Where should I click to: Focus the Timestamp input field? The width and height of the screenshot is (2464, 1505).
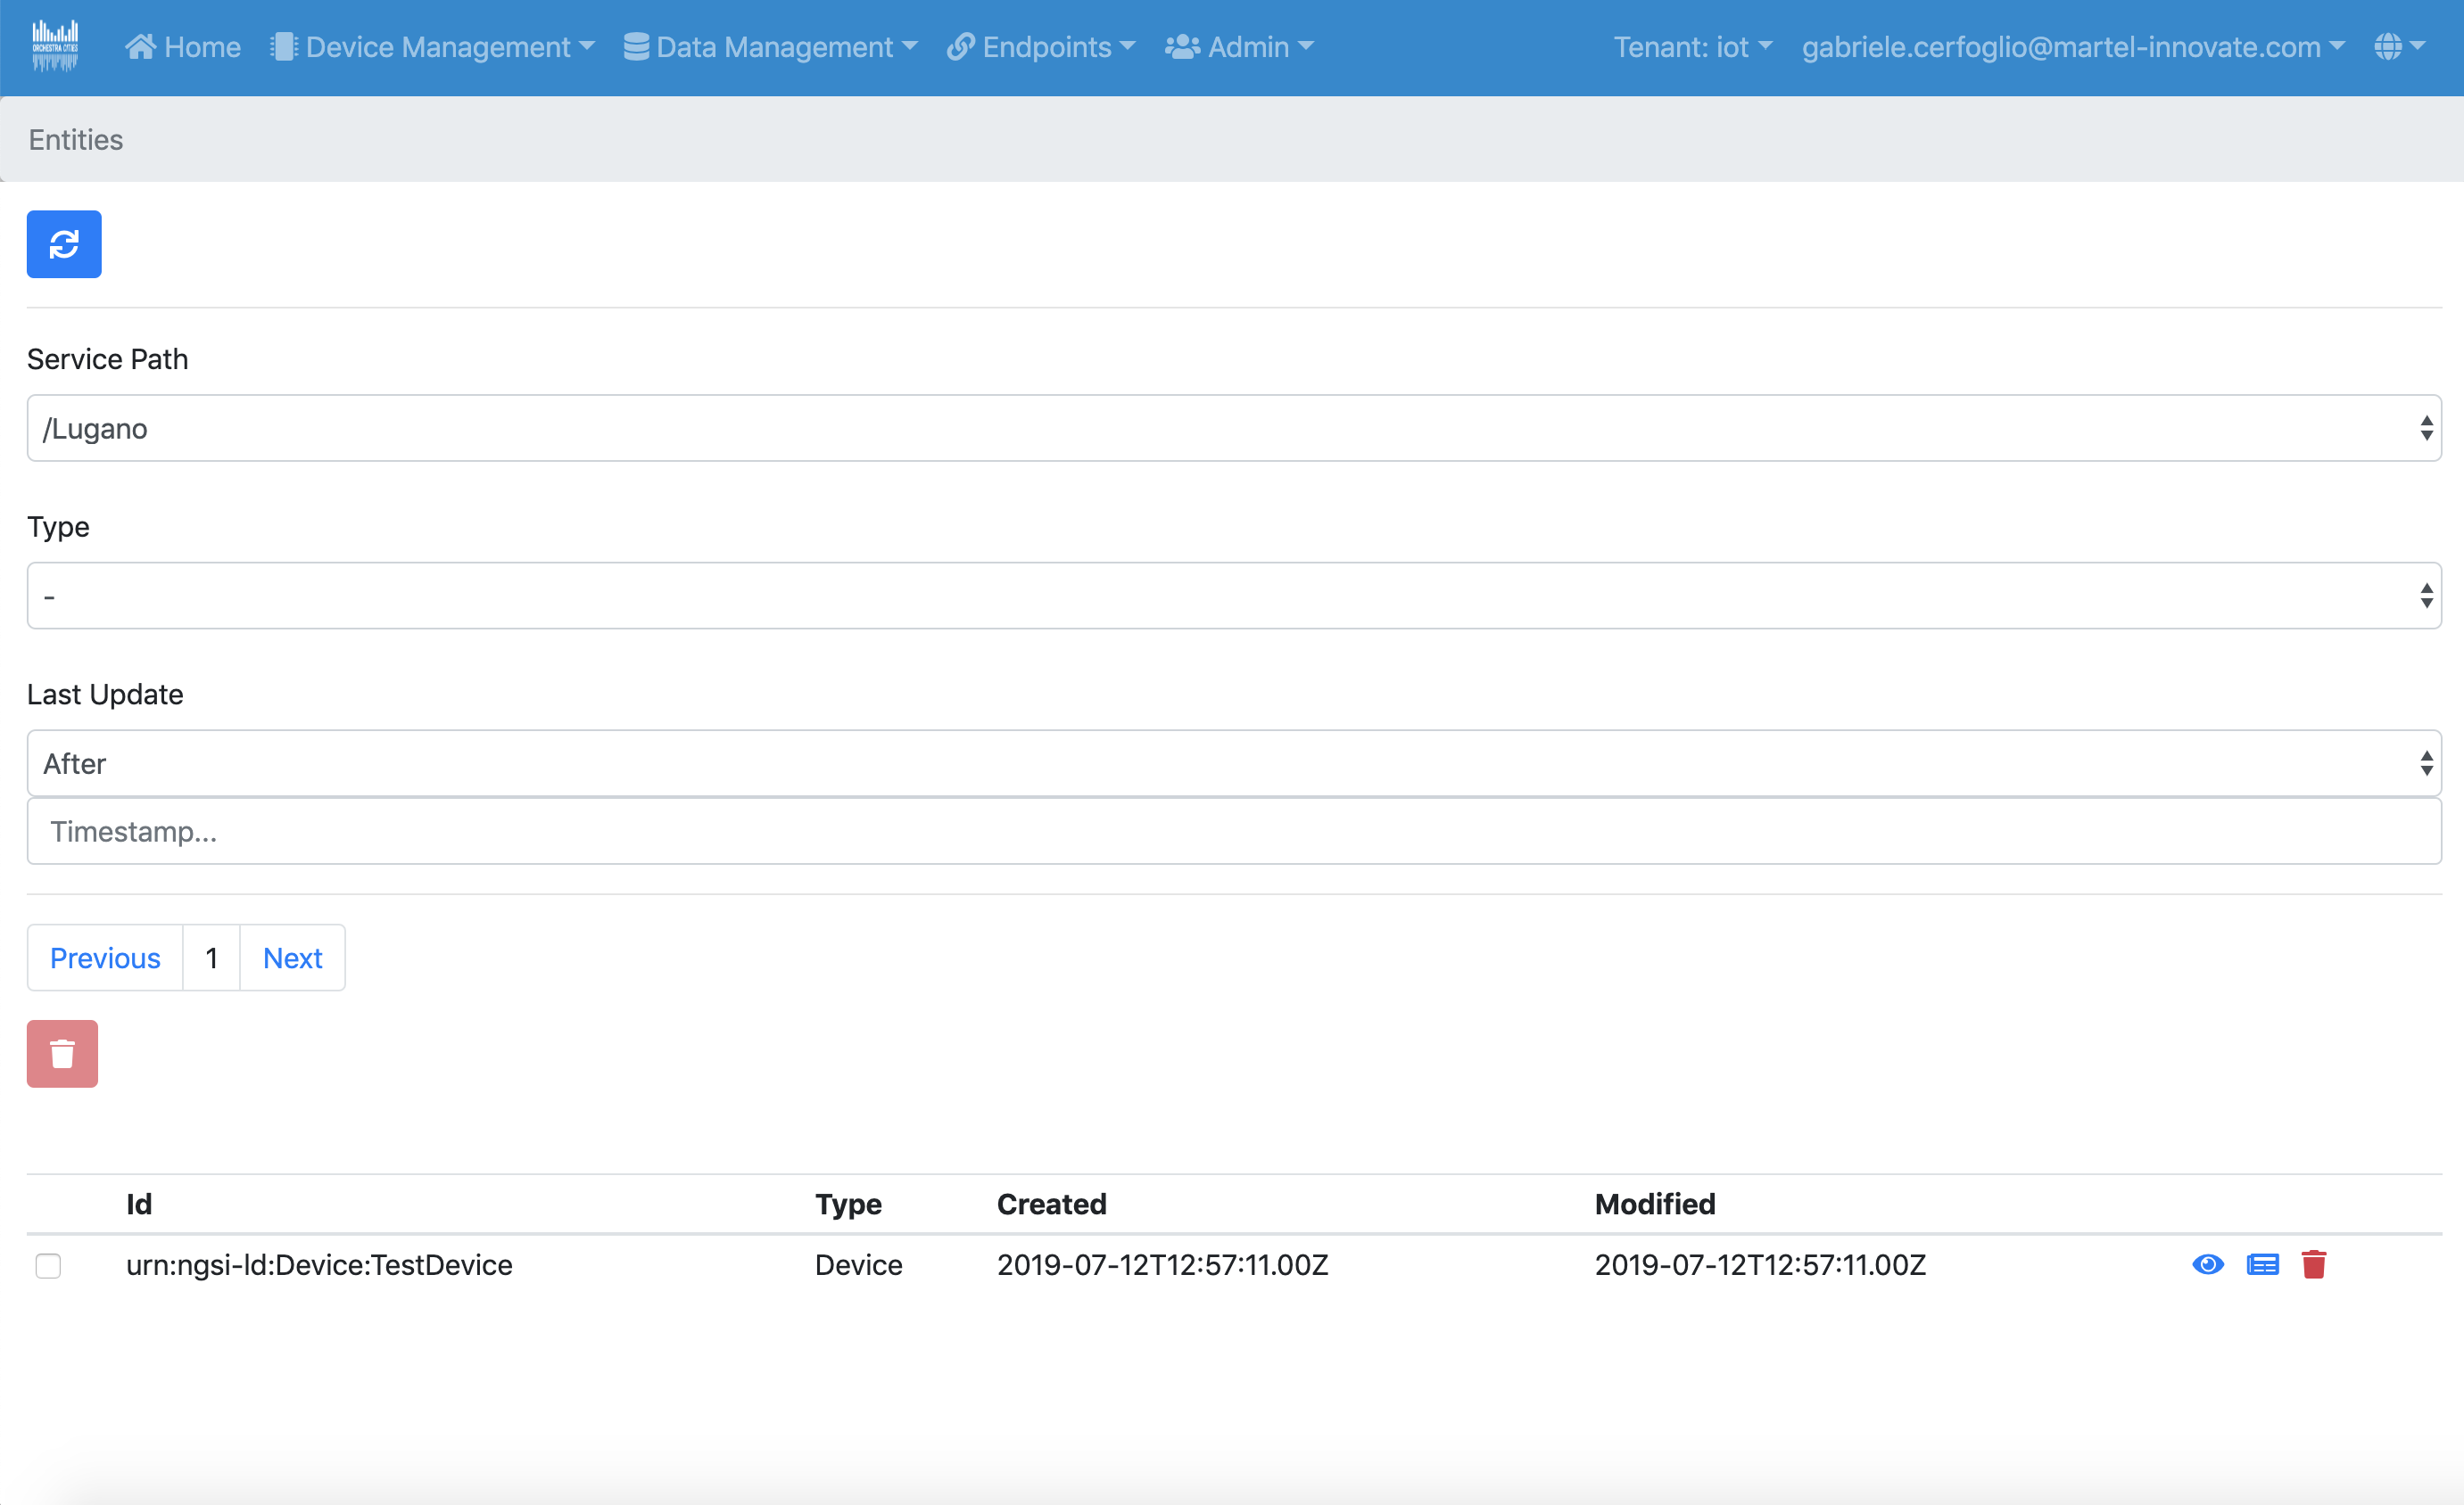pos(1233,832)
